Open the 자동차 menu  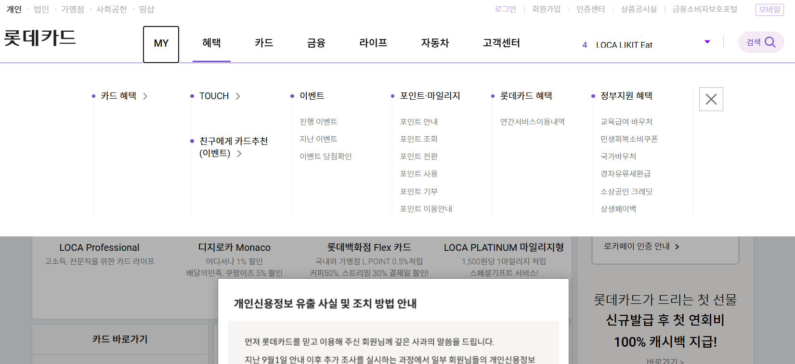[x=435, y=43]
